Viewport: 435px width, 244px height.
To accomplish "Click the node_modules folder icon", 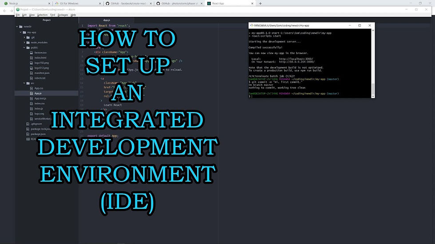I will point(28,43).
